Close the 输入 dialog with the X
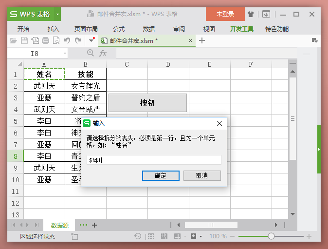The height and width of the screenshot is (249, 328). click(x=219, y=123)
